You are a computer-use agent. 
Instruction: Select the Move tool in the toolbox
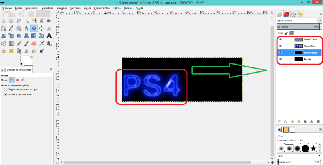pyautogui.click(x=34, y=28)
